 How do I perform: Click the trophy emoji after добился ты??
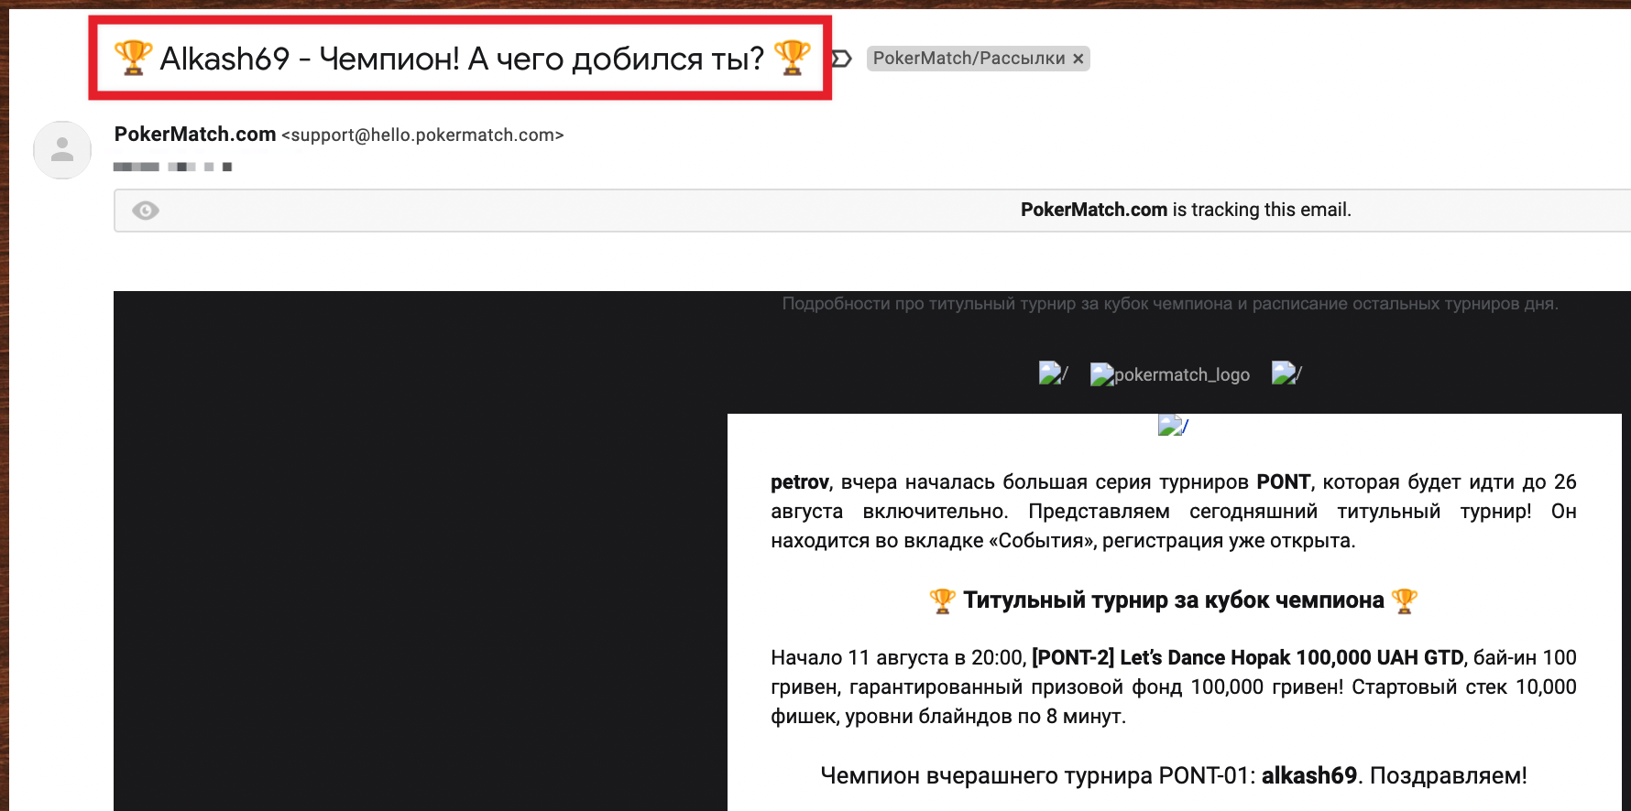[793, 58]
